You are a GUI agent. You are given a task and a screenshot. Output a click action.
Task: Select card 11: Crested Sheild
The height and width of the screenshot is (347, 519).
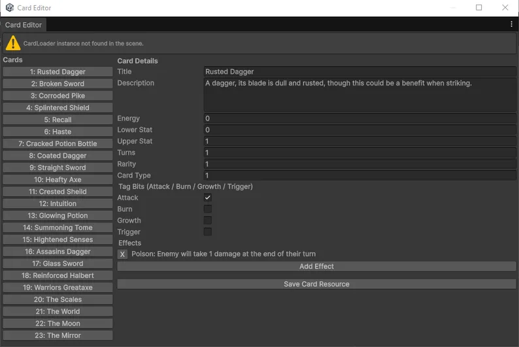[58, 192]
